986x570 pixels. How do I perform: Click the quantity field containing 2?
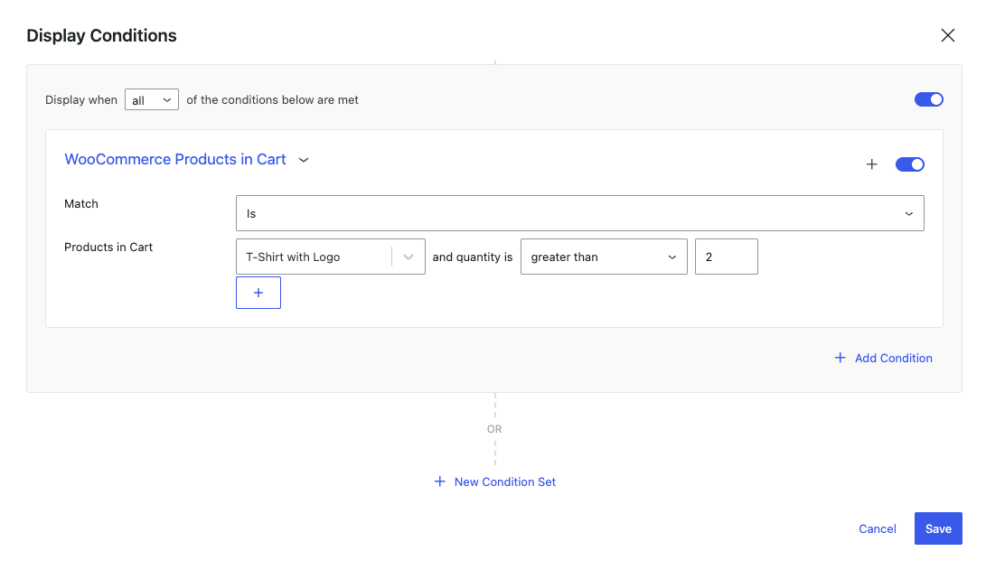point(727,257)
